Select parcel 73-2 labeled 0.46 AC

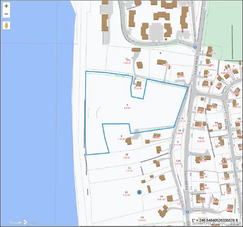pos(201,140)
